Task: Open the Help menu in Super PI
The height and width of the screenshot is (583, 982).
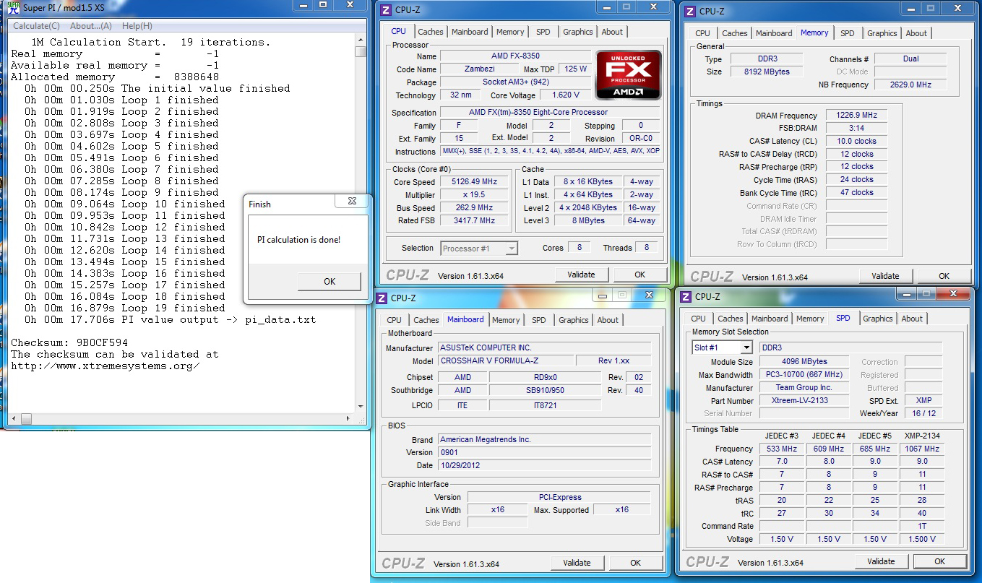Action: pos(137,26)
